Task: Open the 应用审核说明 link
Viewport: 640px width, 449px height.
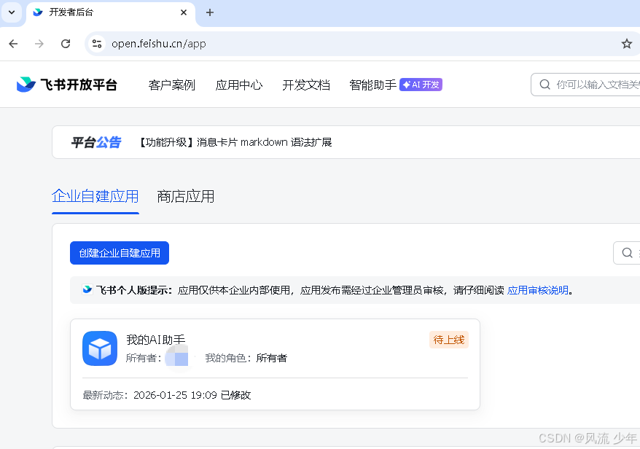Action: pyautogui.click(x=537, y=290)
